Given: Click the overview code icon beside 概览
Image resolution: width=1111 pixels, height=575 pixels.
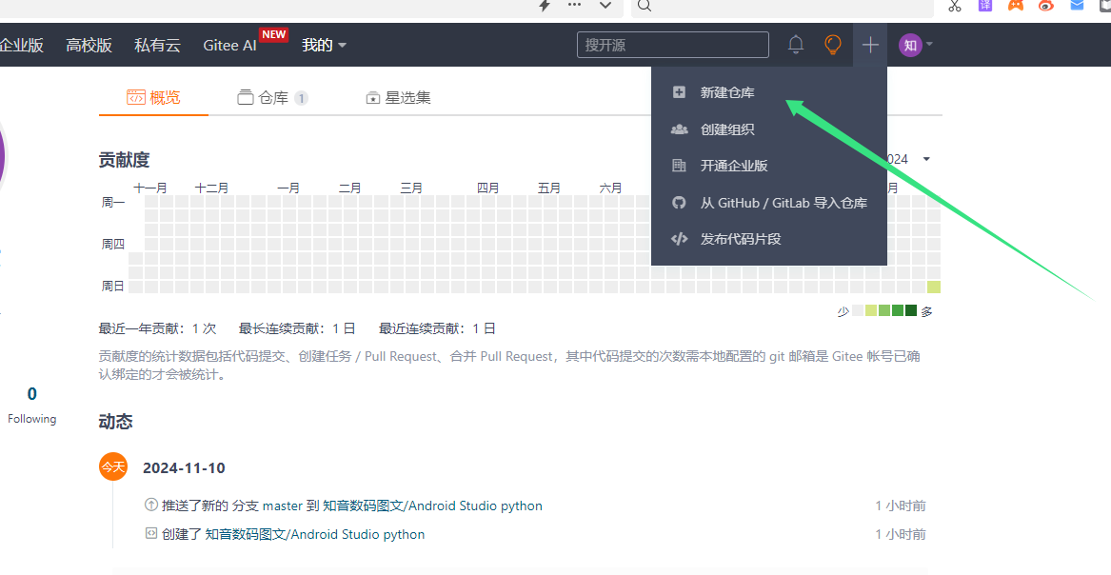Looking at the screenshot, I should coord(136,97).
